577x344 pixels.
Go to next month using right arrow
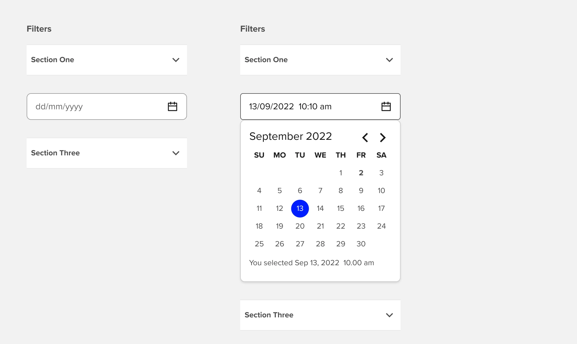click(383, 137)
